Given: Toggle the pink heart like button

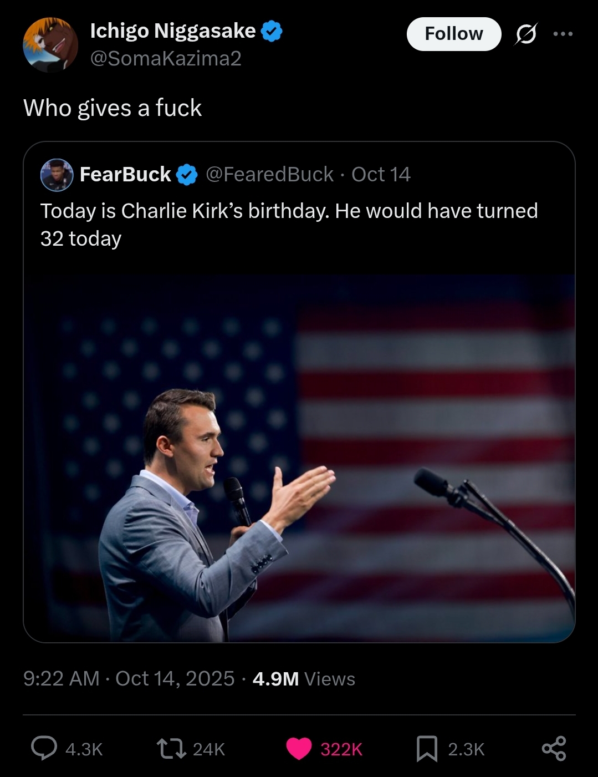Looking at the screenshot, I should tap(299, 748).
